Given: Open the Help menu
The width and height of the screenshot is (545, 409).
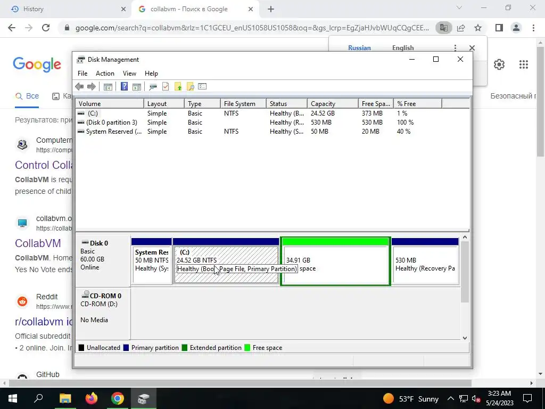Looking at the screenshot, I should click(x=151, y=73).
